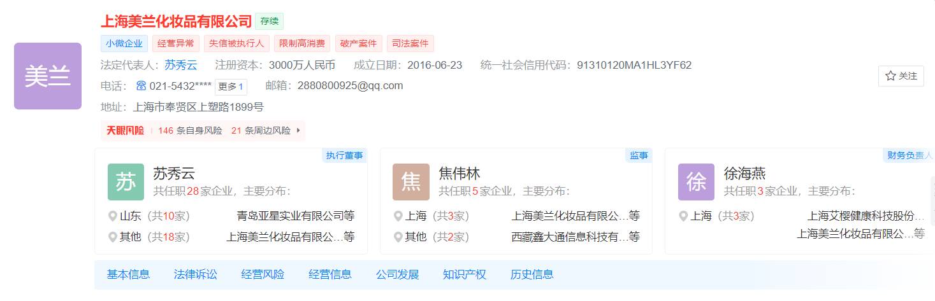Open the 破产案件 tag
This screenshot has width=935, height=301.
click(x=359, y=43)
